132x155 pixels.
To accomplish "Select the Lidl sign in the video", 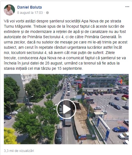I will click(83, 94).
